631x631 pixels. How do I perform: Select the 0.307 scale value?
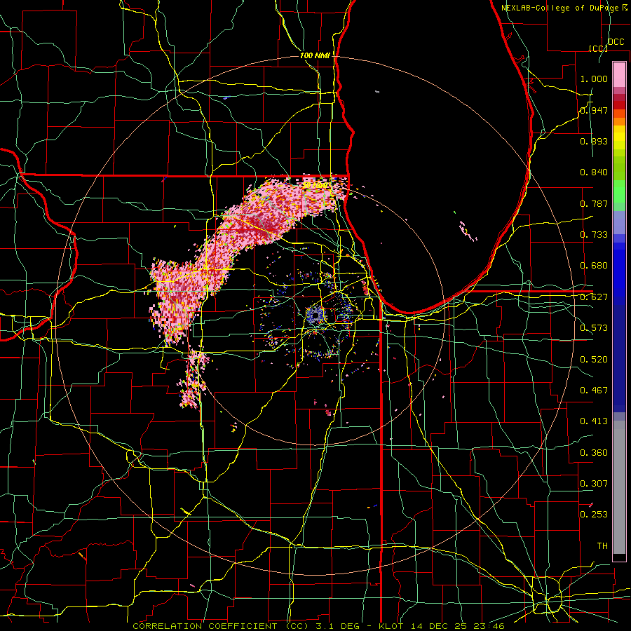tap(594, 484)
